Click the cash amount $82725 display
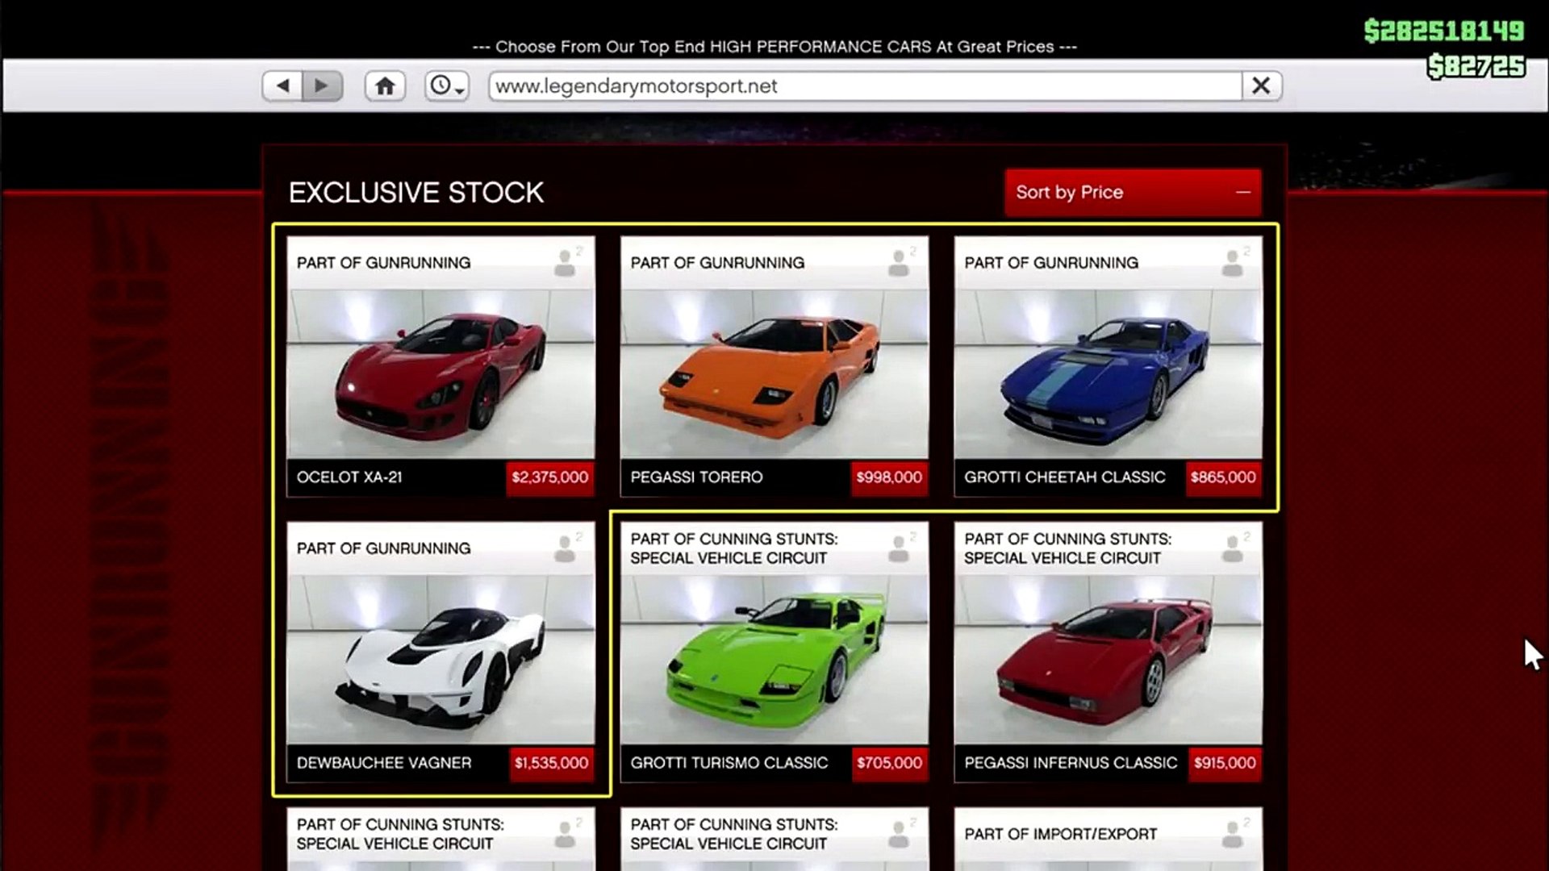1549x871 pixels. point(1476,66)
